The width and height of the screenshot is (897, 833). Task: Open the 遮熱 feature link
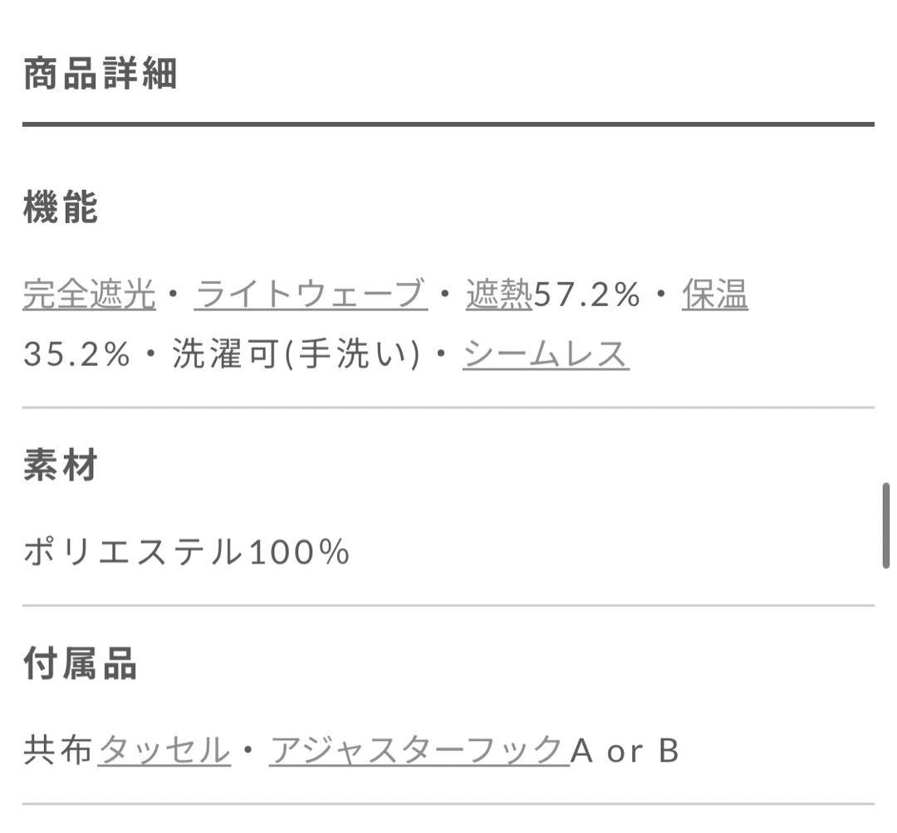tap(498, 295)
